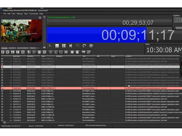Open the File menu
This screenshot has height=136, width=182.
5,14
